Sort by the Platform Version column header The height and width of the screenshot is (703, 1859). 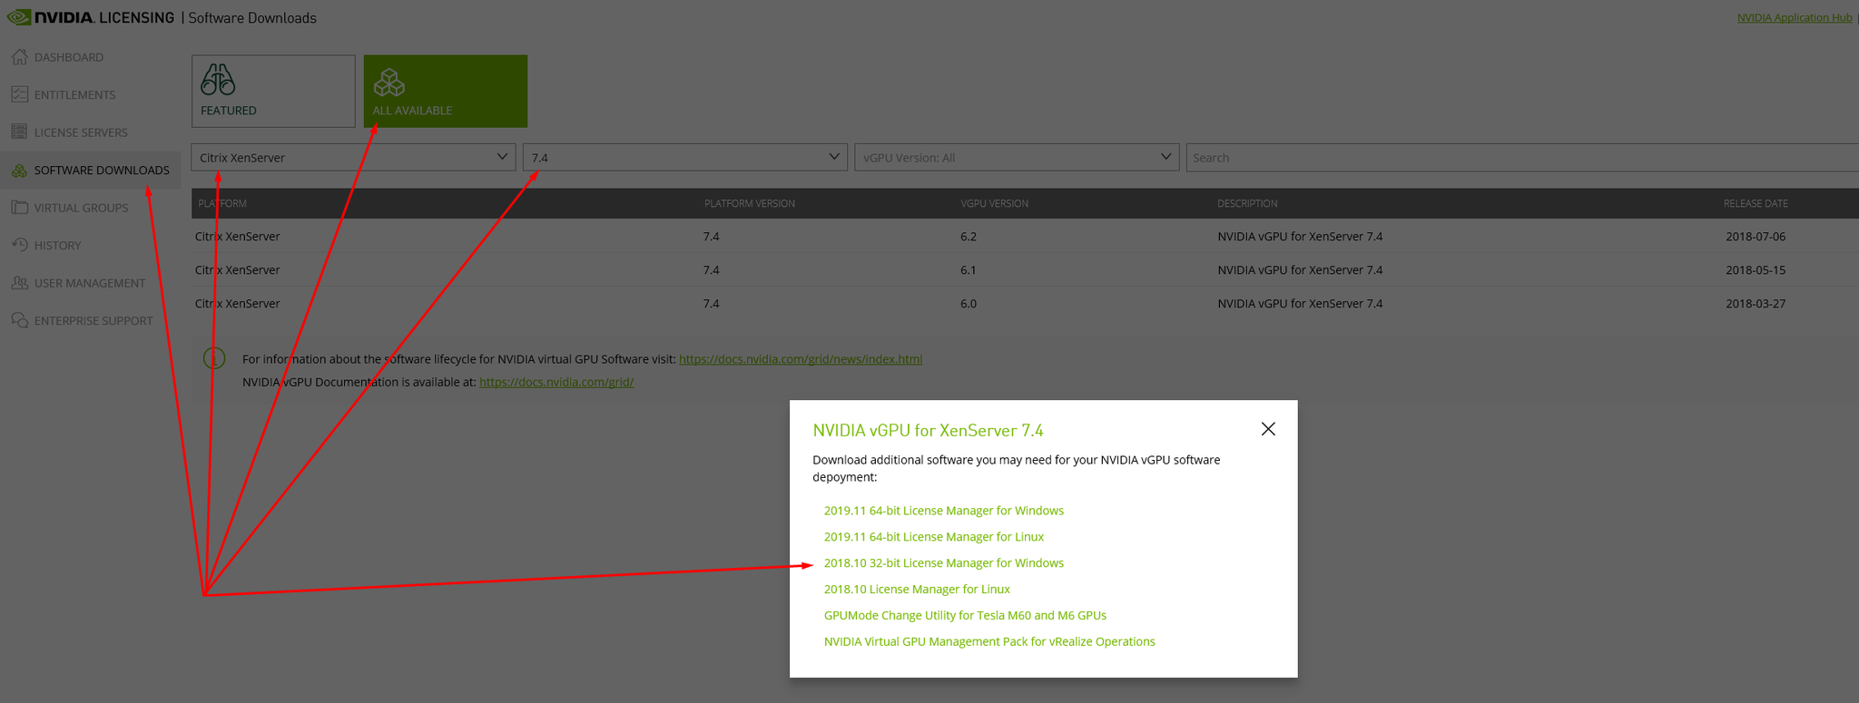click(750, 203)
